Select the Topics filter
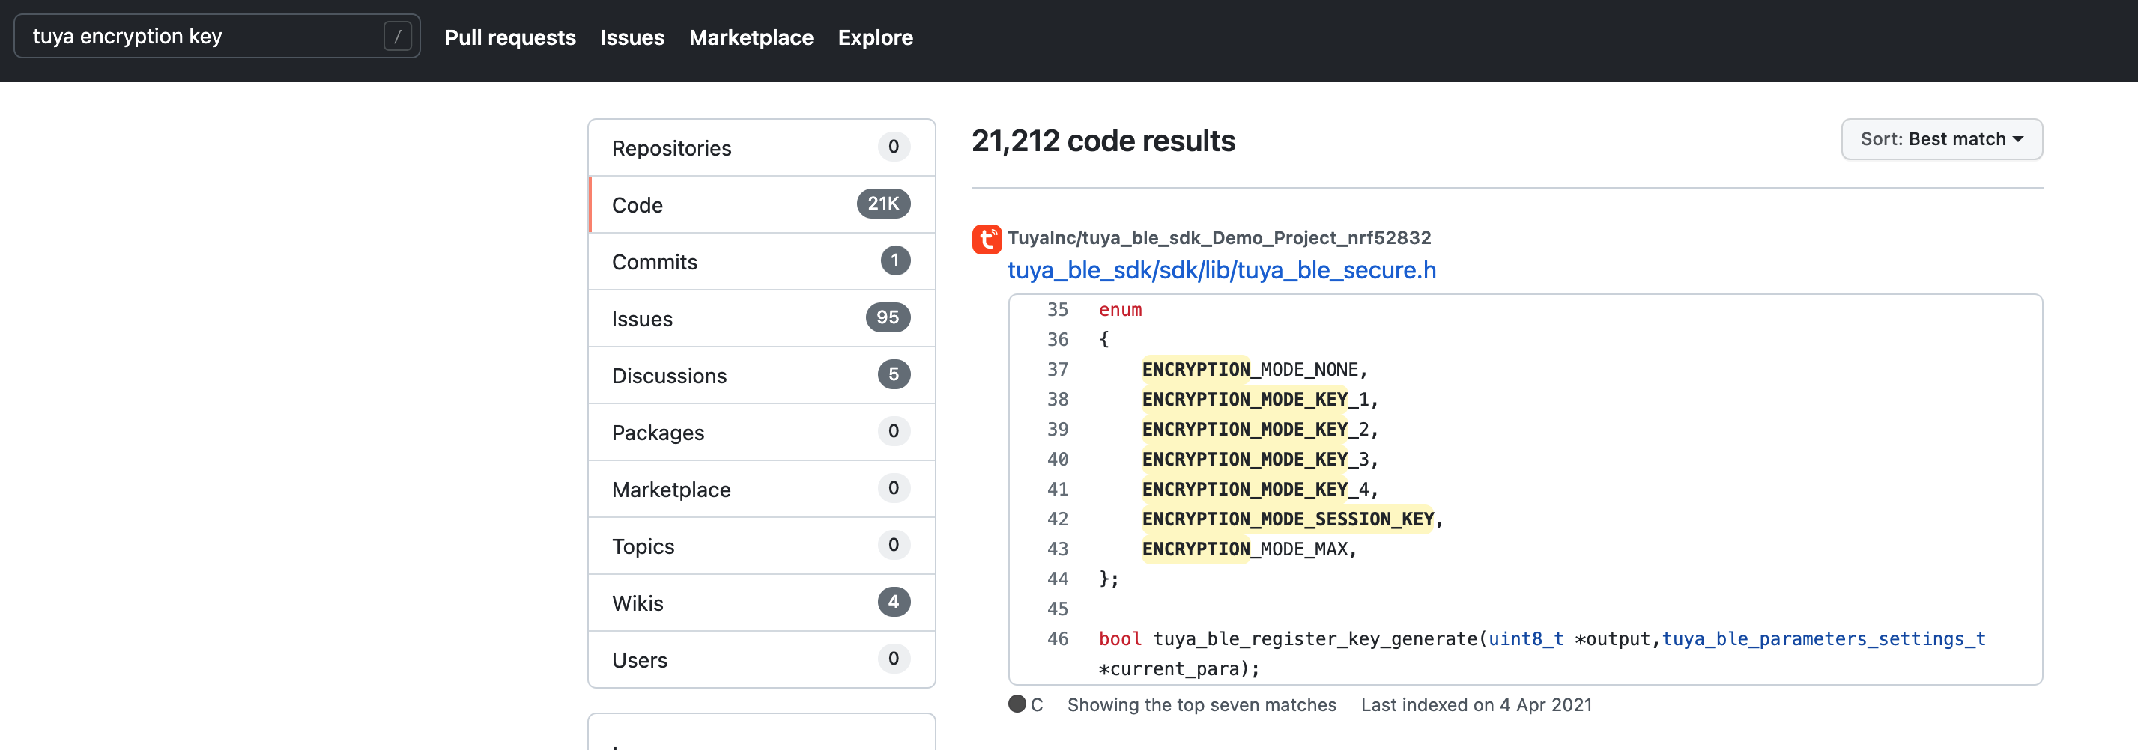The width and height of the screenshot is (2138, 750). [761, 546]
